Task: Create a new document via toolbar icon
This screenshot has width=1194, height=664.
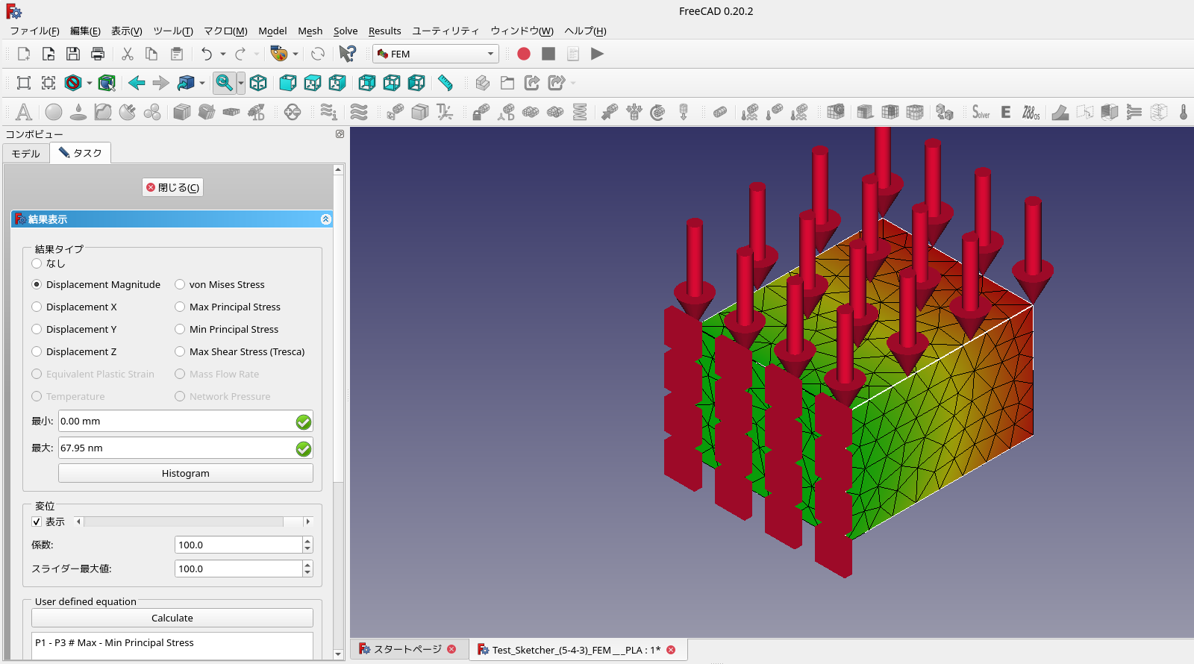Action: (24, 54)
